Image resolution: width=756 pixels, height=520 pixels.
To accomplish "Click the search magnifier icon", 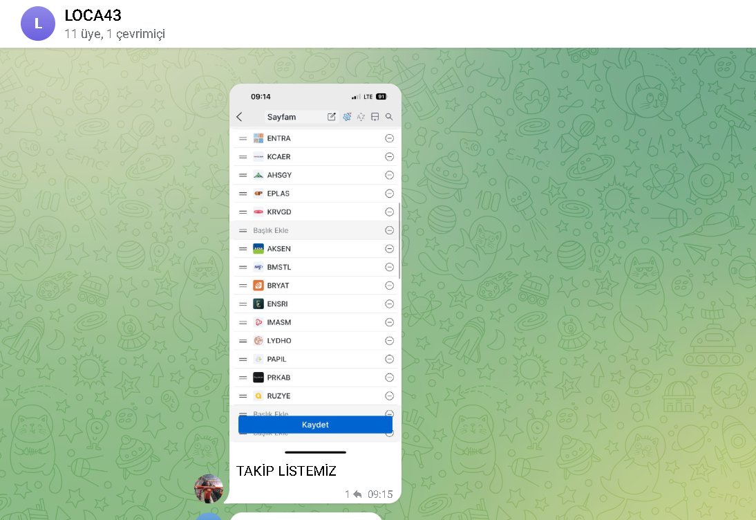I will (x=389, y=117).
